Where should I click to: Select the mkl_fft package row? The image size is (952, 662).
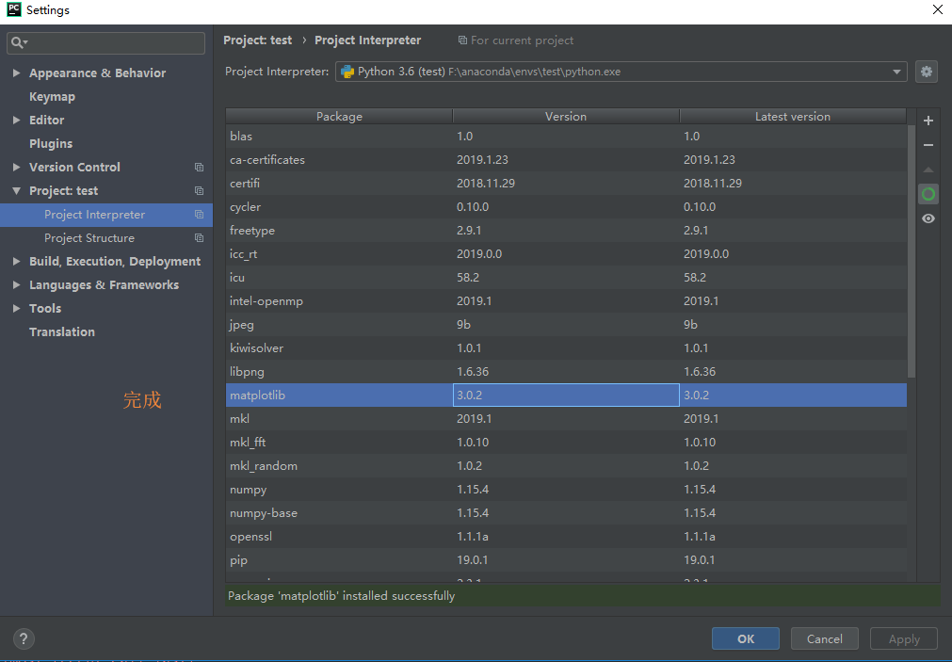(x=566, y=443)
